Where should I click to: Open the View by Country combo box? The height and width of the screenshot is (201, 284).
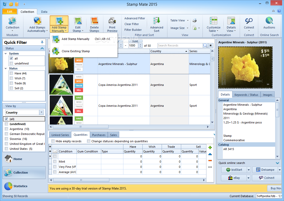(24, 113)
